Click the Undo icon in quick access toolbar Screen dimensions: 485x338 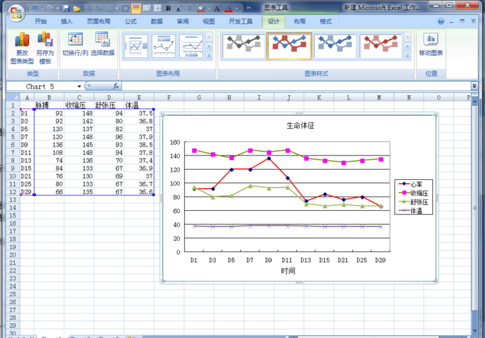click(34, 8)
